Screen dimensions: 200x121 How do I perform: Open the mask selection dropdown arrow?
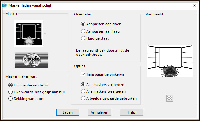pos(45,34)
